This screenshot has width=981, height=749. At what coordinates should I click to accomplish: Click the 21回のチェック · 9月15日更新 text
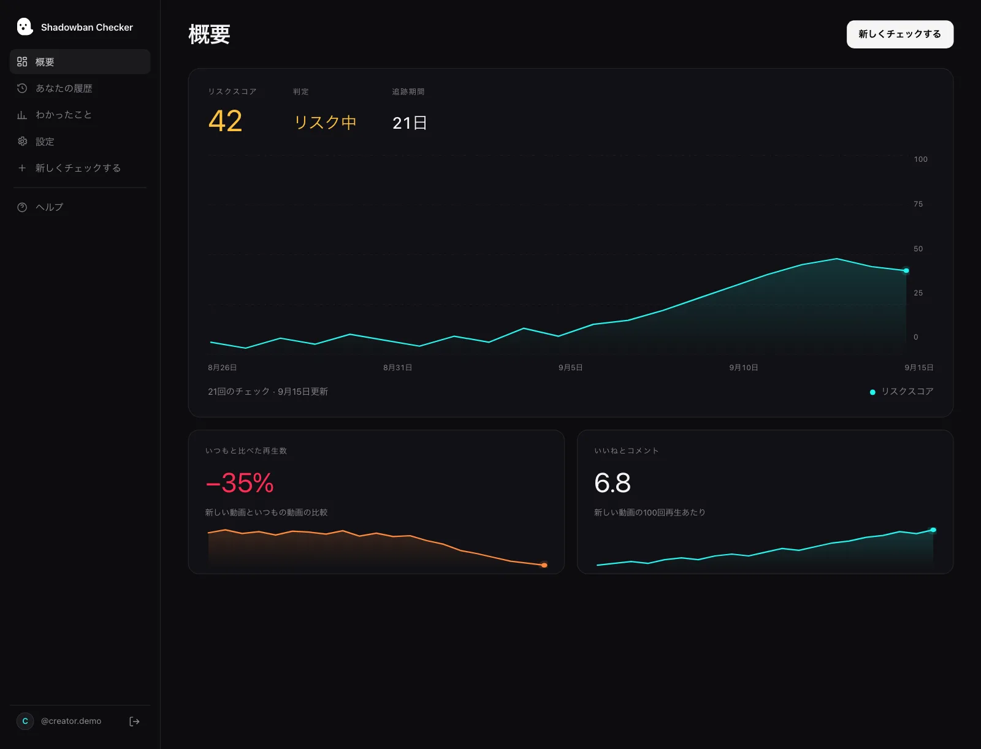[x=268, y=392]
